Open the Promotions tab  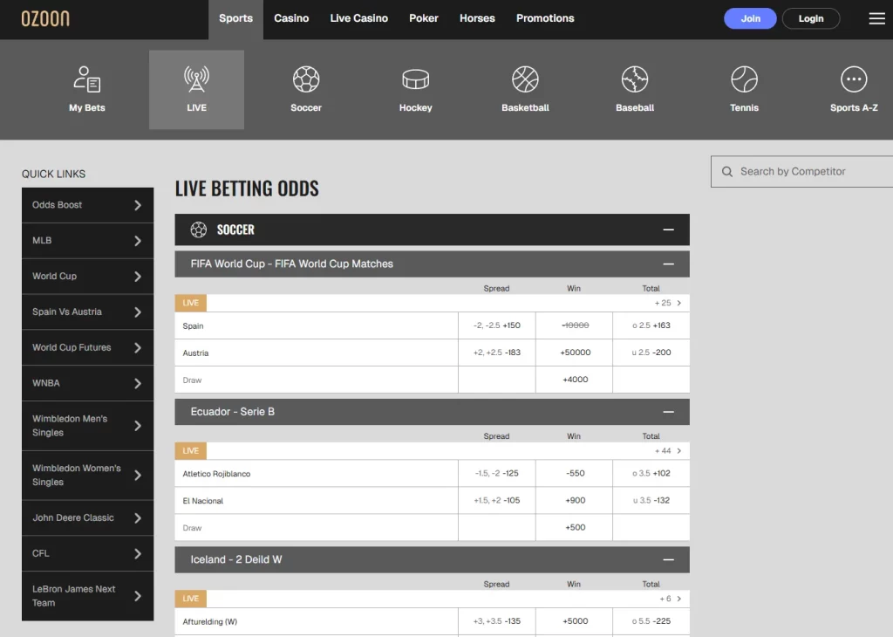click(545, 19)
